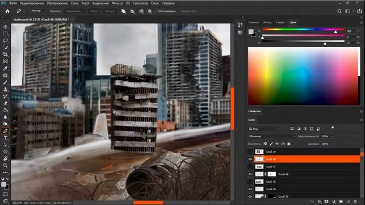The height and width of the screenshot is (205, 365).
Task: Select the Move tool
Action: click(5, 27)
